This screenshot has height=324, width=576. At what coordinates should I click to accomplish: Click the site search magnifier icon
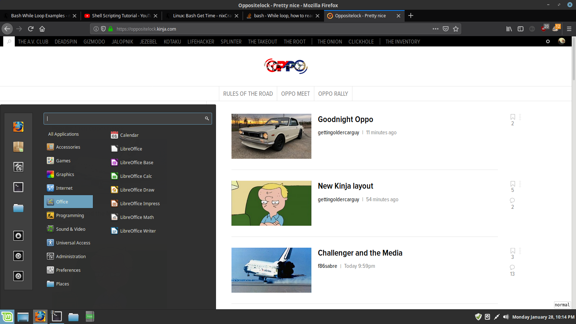(9, 41)
